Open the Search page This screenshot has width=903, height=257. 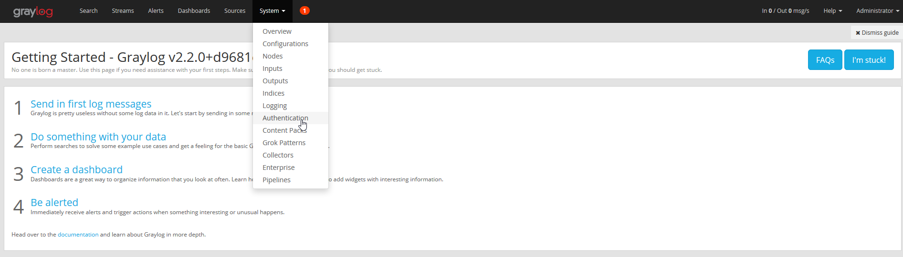point(88,10)
